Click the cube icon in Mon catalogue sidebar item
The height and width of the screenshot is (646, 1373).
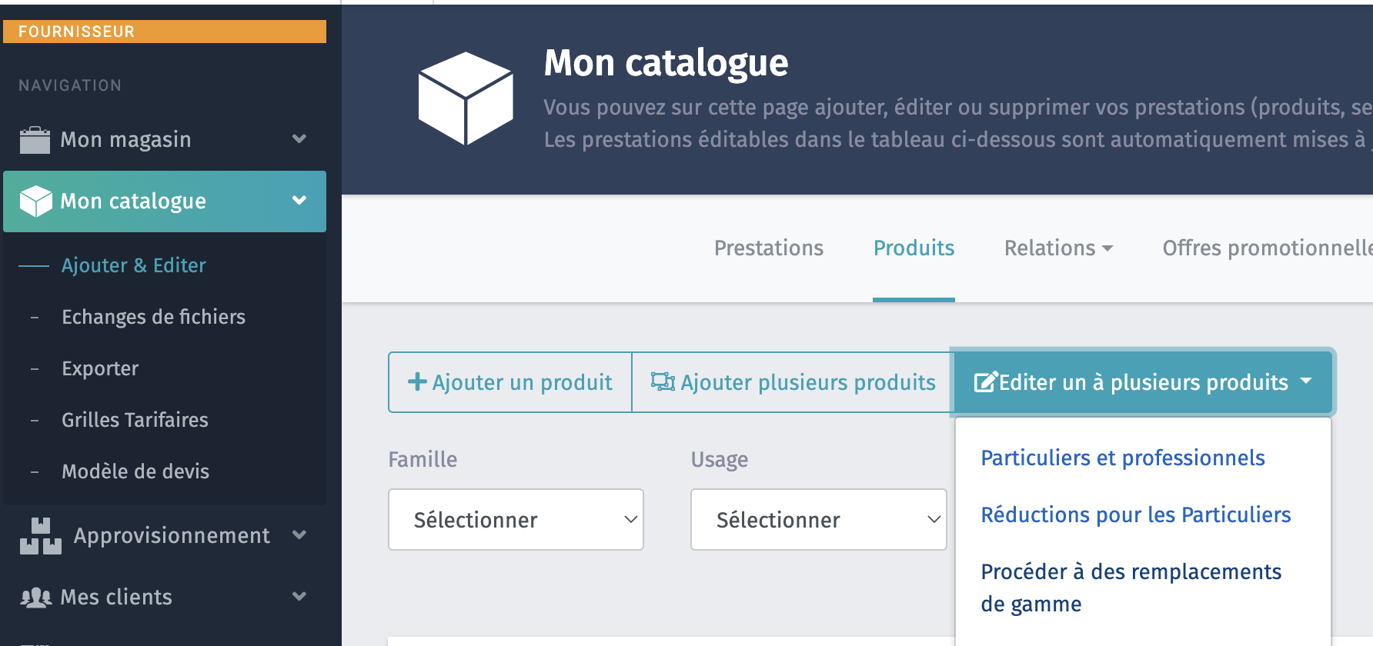click(35, 201)
